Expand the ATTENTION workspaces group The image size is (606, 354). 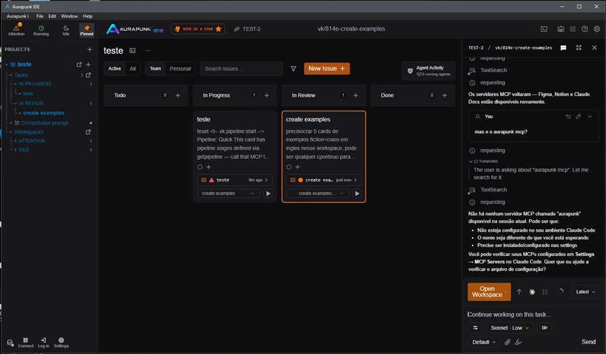click(x=15, y=141)
